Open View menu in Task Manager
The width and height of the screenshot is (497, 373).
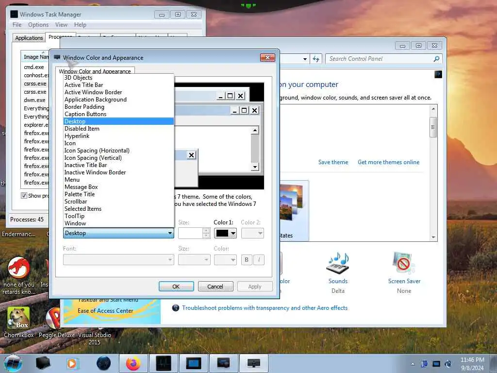61,25
